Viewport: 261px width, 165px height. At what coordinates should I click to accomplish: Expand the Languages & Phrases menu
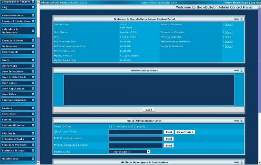point(33,2)
